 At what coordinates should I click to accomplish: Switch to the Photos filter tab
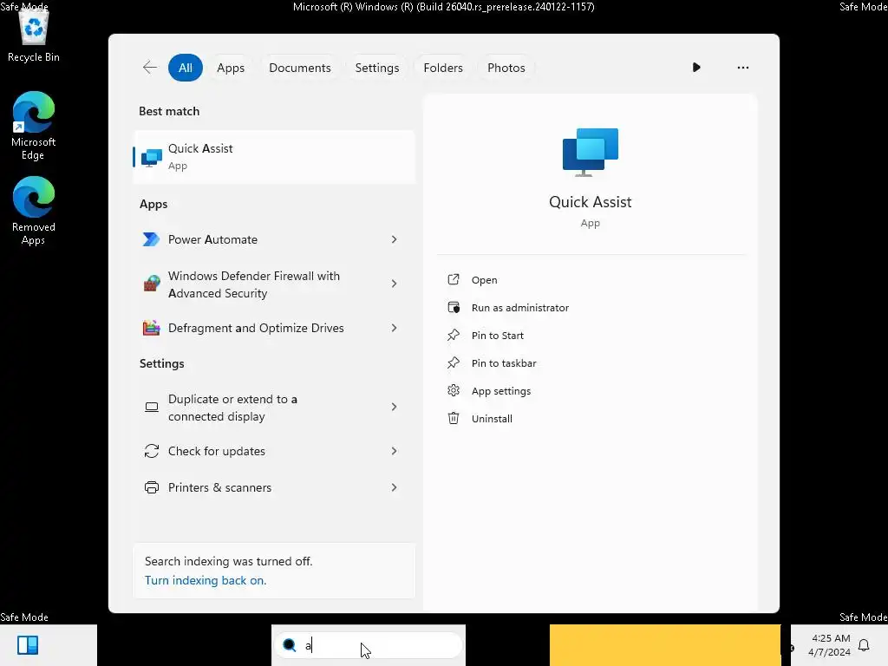click(x=506, y=68)
